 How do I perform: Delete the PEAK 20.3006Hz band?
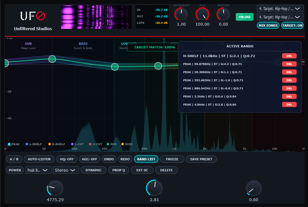tap(289, 72)
